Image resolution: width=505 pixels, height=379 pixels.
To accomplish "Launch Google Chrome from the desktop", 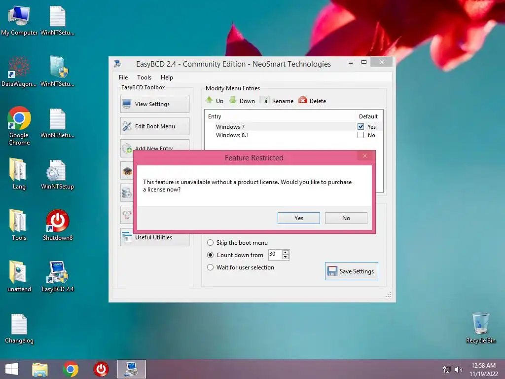I will coord(19,126).
